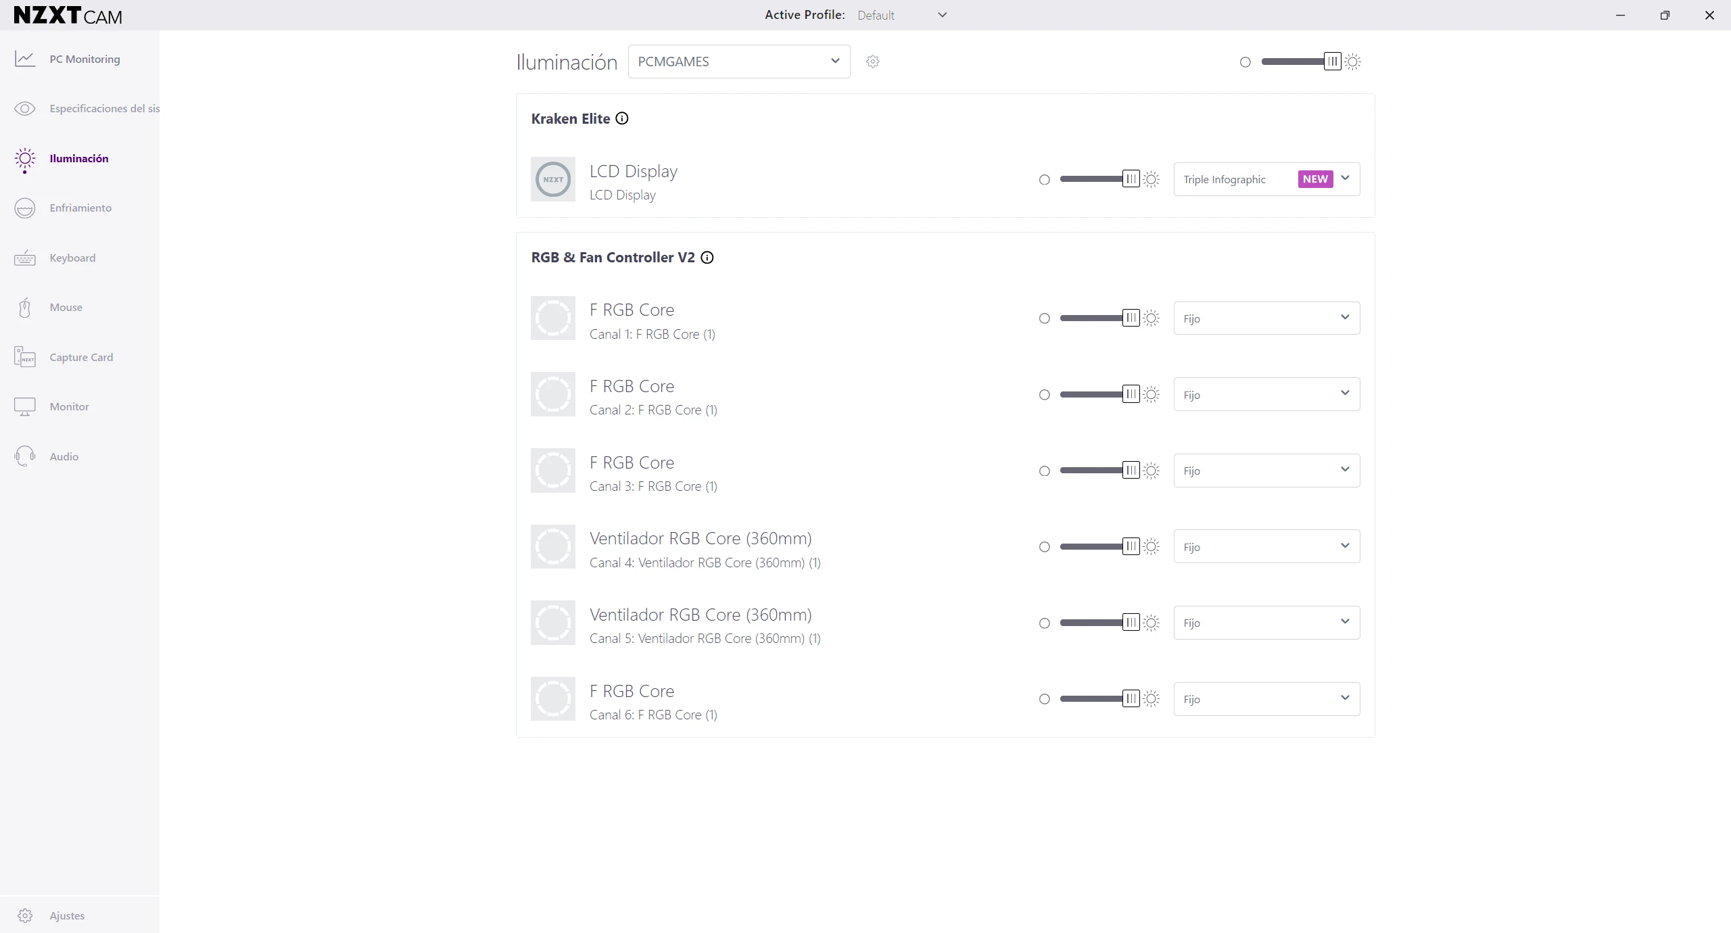Click the Mouse icon in sidebar

coord(25,308)
